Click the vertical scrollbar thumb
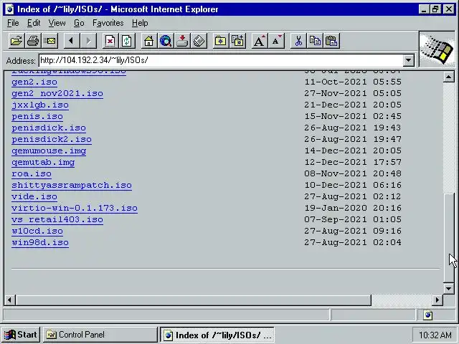Screen dimensions: 459x344 click(448, 237)
